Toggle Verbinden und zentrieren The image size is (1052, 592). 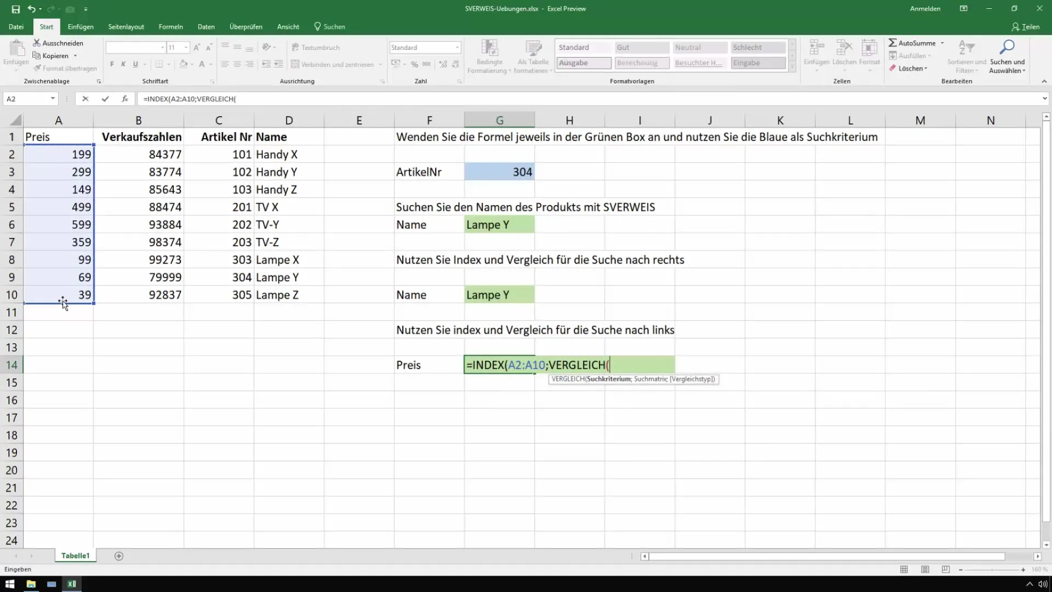pos(332,64)
